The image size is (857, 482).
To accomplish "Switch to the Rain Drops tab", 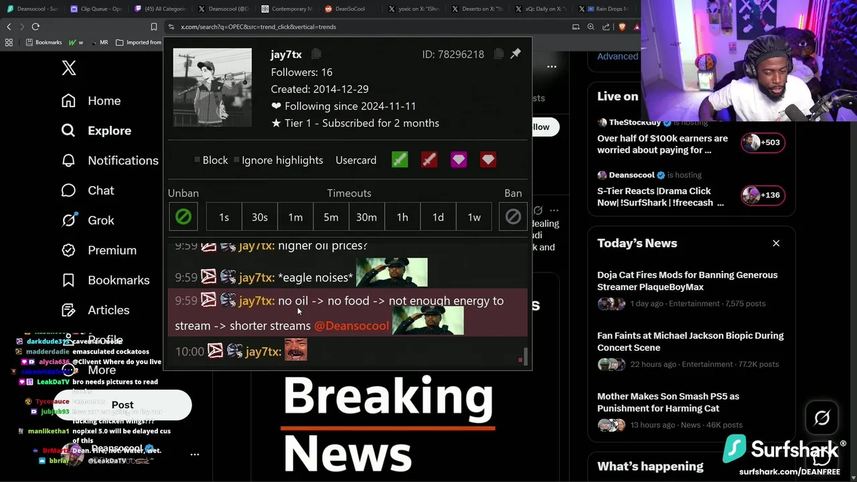I will (603, 9).
